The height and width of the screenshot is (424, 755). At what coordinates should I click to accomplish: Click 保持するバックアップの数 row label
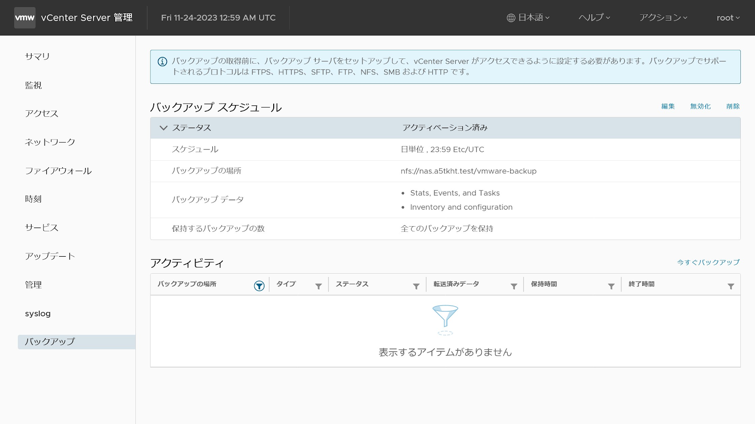click(x=218, y=228)
